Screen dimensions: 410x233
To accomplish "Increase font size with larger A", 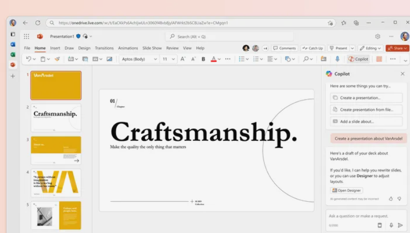I will point(183,59).
